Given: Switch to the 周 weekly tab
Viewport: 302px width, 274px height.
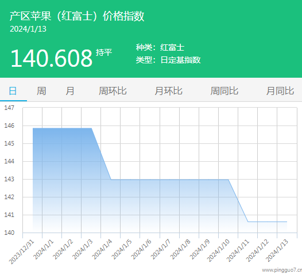Looking at the screenshot, I should (41, 91).
